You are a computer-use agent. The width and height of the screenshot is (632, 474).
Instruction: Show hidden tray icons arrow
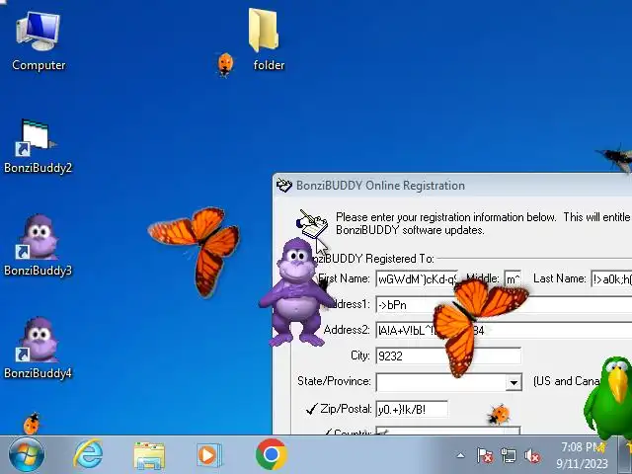pyautogui.click(x=461, y=456)
